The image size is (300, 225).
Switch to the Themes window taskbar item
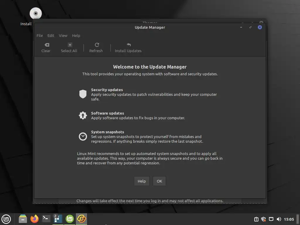[x=58, y=219]
